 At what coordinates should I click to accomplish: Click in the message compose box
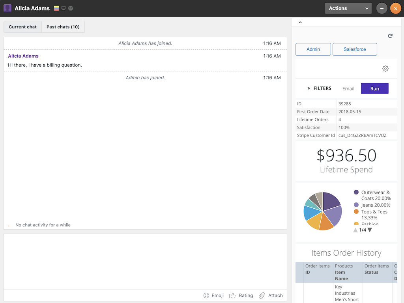click(x=145, y=262)
